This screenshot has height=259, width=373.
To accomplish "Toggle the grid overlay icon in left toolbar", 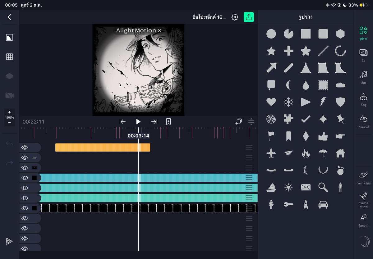I will click(x=9, y=57).
